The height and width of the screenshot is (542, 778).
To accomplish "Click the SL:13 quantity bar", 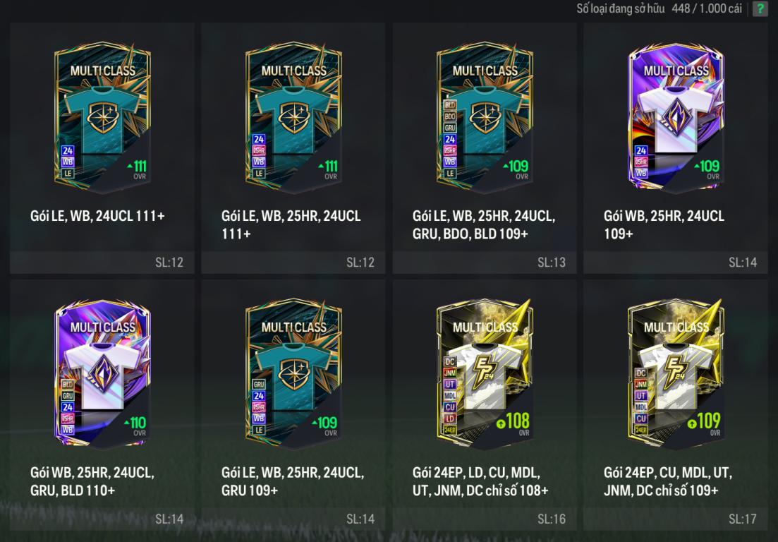I will click(485, 262).
